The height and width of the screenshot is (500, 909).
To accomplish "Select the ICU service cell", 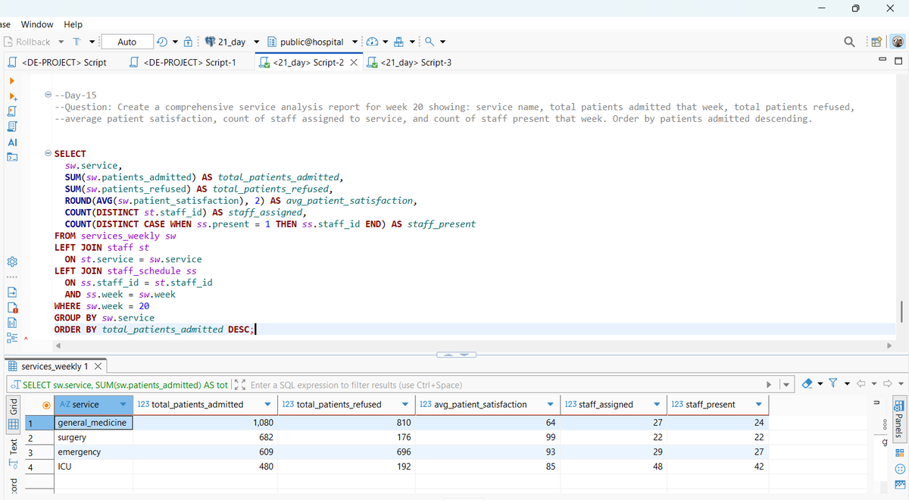I will [x=93, y=467].
